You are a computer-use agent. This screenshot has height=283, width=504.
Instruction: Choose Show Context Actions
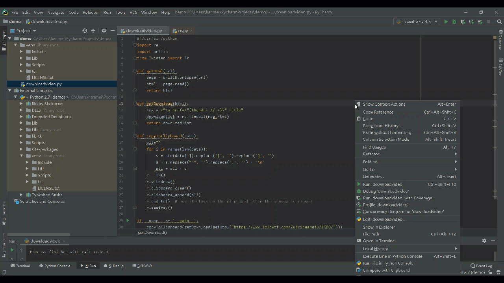408,104
